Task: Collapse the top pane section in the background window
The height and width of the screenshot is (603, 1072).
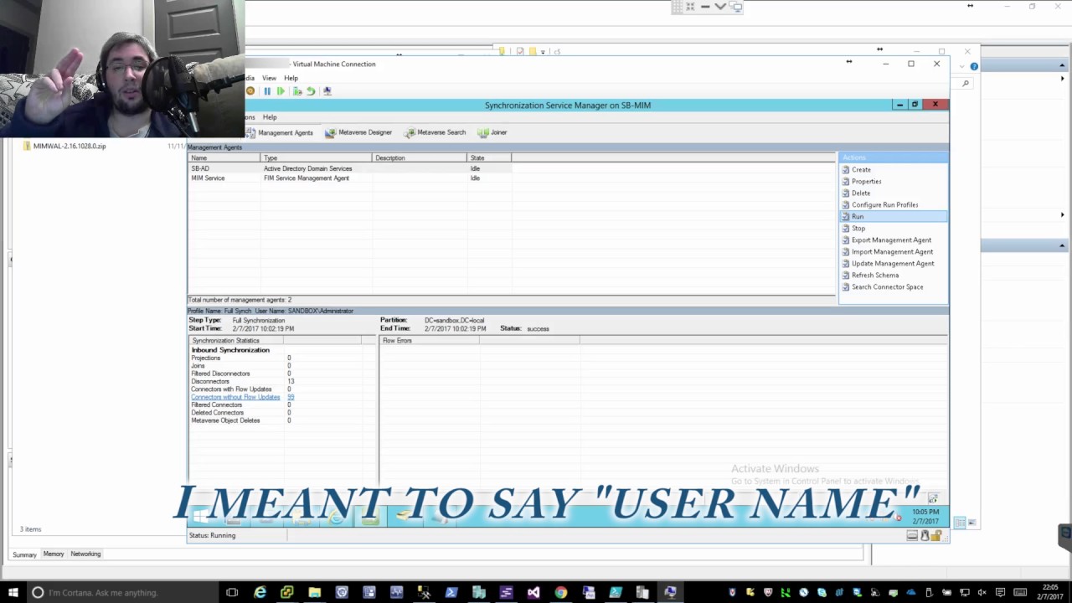Action: (x=1063, y=66)
